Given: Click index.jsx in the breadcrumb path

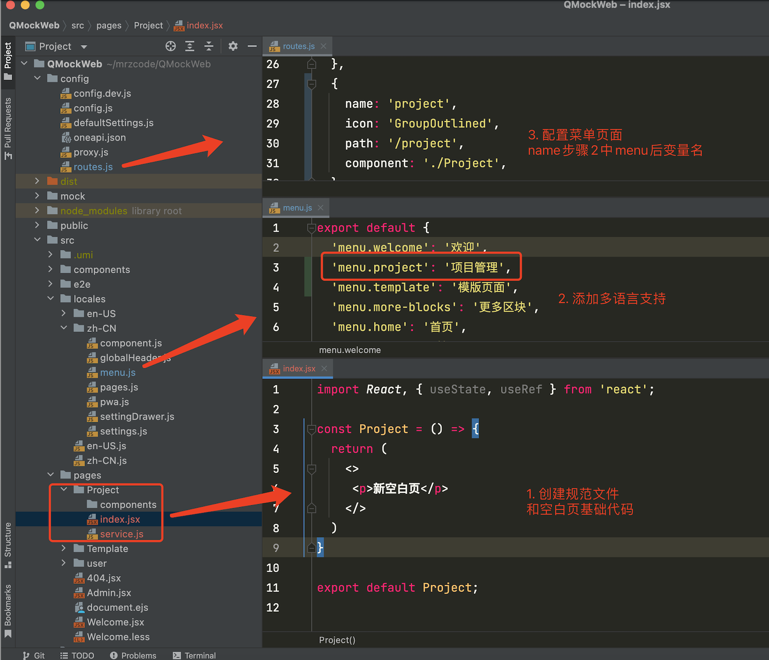Looking at the screenshot, I should tap(199, 25).
